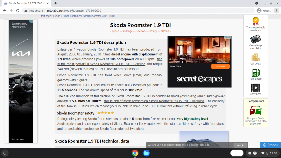
Task: Open the Car mileage calculator icon
Action: click(x=255, y=39)
